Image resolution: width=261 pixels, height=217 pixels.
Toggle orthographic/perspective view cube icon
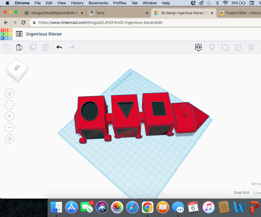[10, 139]
